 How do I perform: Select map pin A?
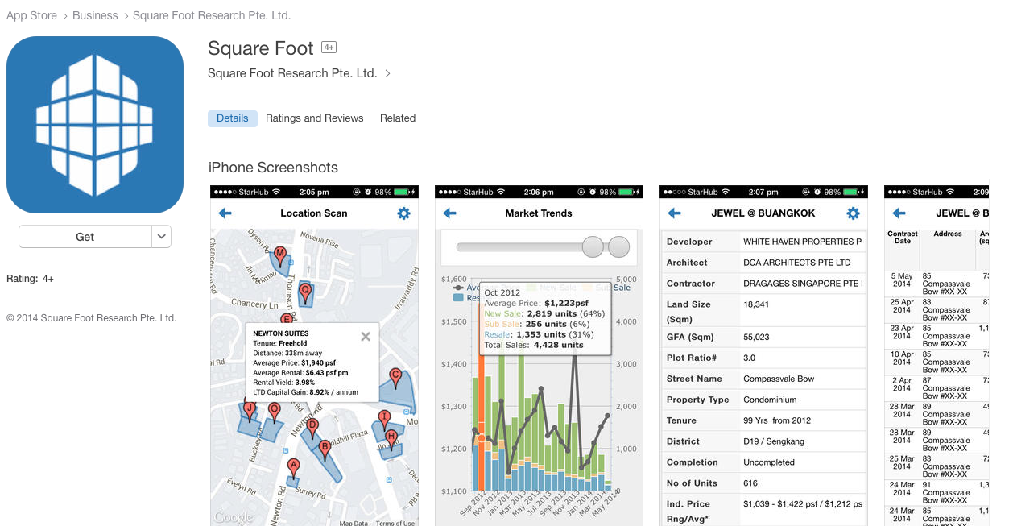(x=293, y=467)
